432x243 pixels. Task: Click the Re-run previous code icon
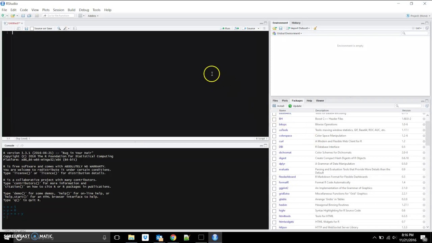(237, 28)
